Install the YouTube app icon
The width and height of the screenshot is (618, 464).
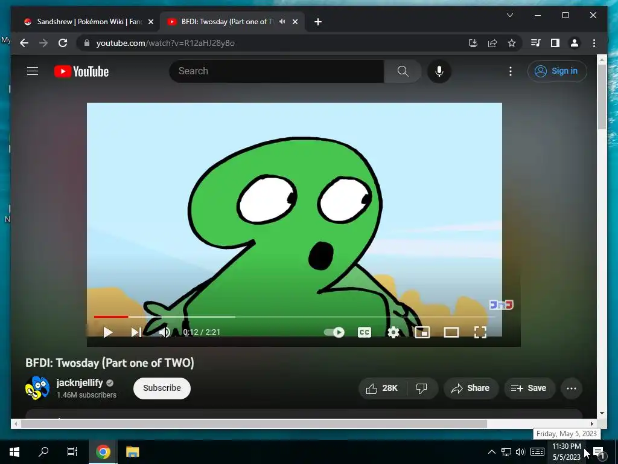(x=473, y=43)
